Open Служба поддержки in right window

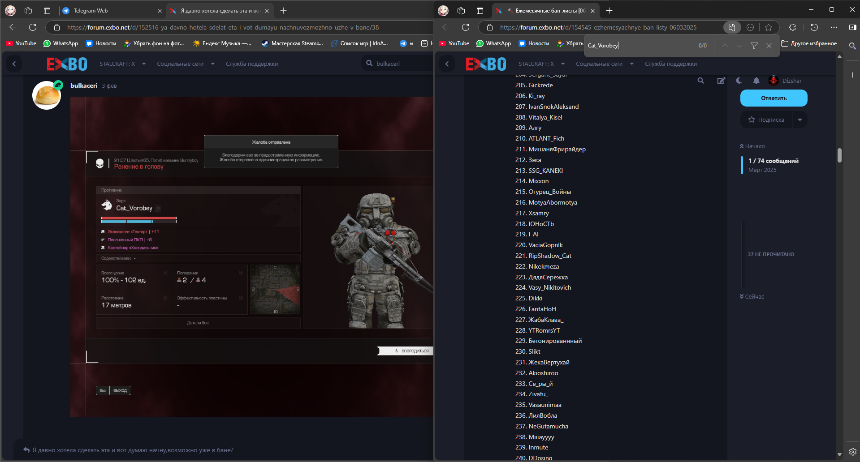[x=671, y=64]
